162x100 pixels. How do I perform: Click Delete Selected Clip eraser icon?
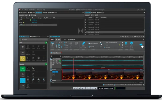tap(83, 43)
